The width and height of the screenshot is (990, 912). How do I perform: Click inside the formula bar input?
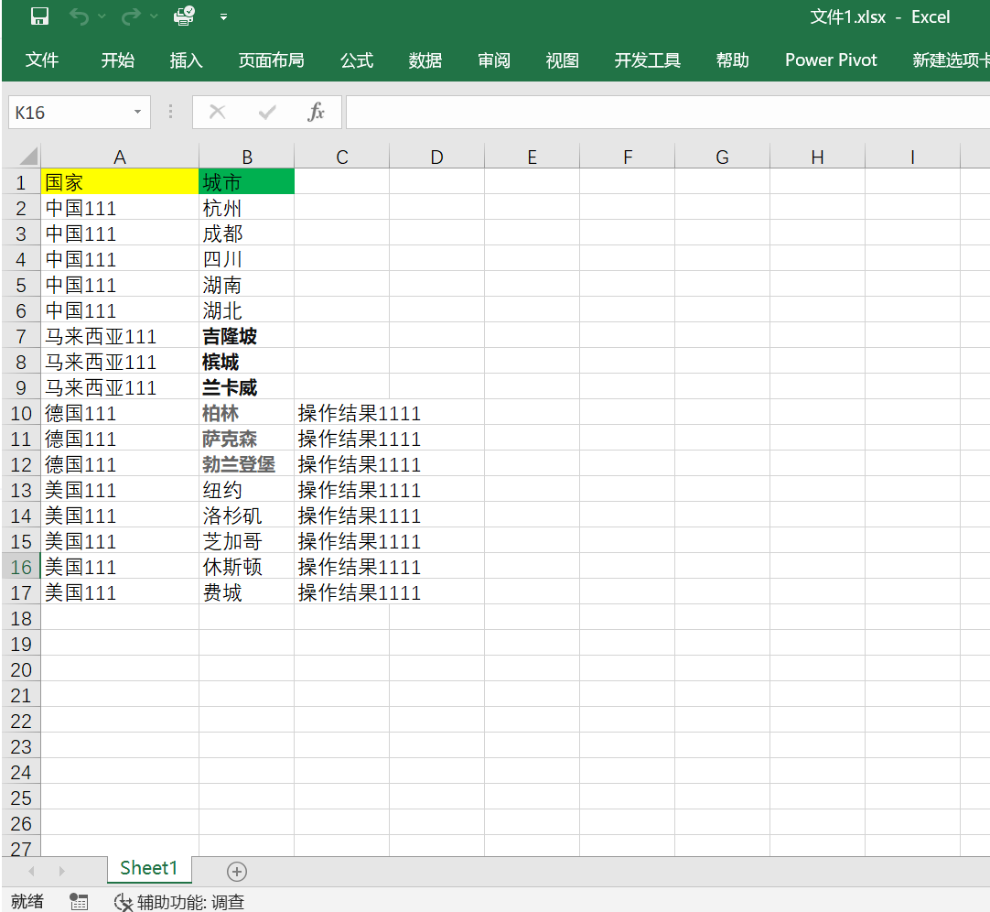(666, 113)
